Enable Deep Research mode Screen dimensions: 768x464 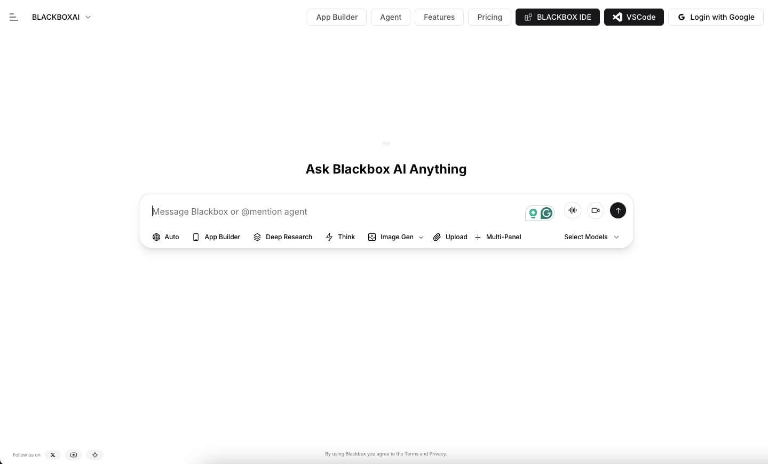(283, 237)
